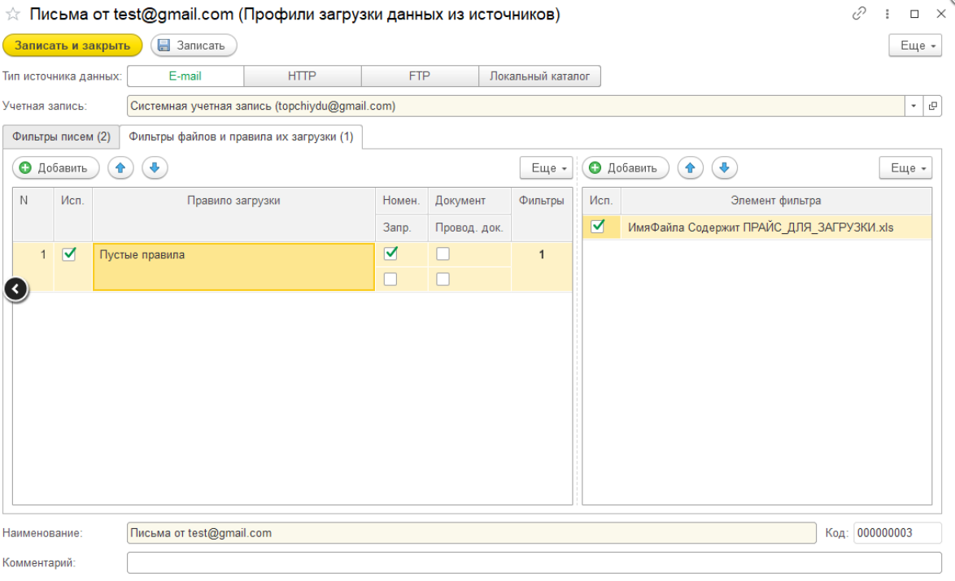
Task: Copy link to this profile form
Action: click(859, 14)
